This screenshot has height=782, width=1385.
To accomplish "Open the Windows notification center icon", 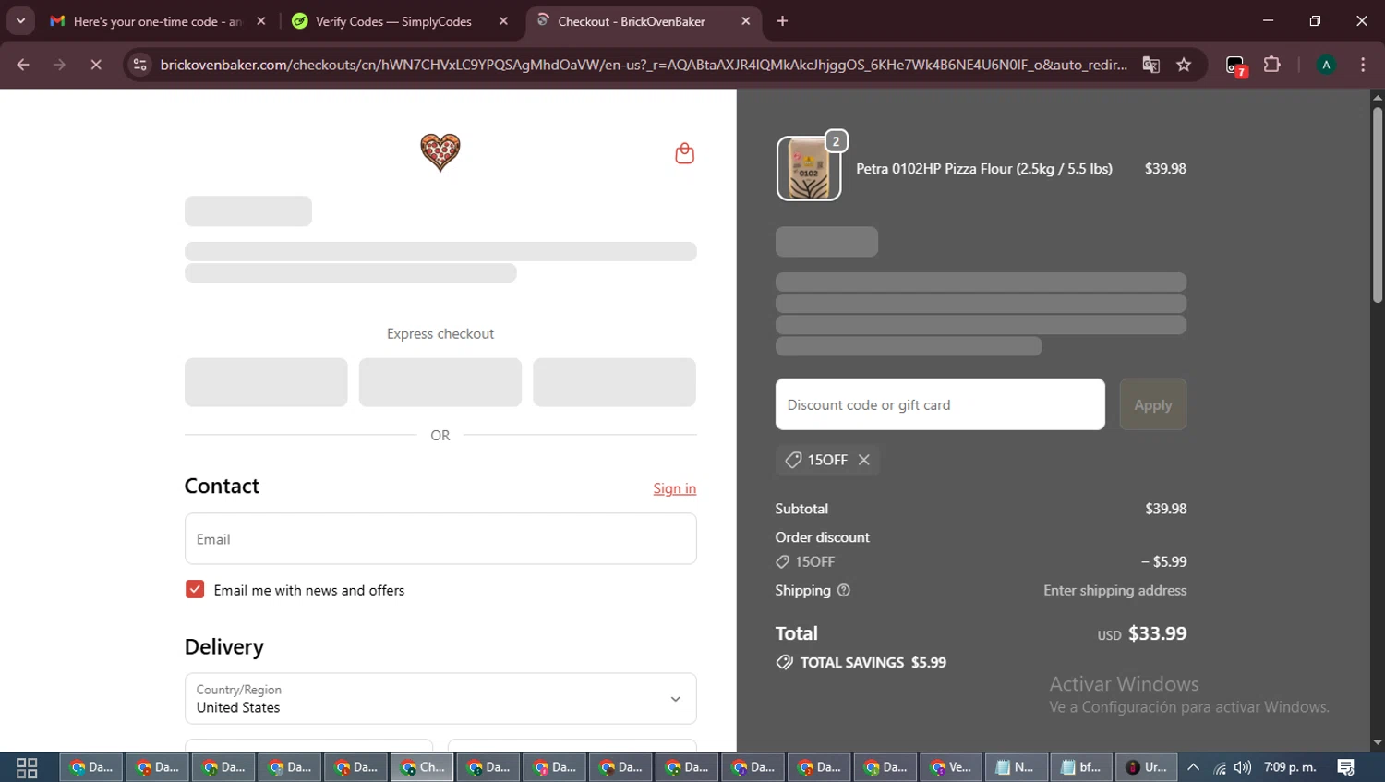I will (1346, 767).
